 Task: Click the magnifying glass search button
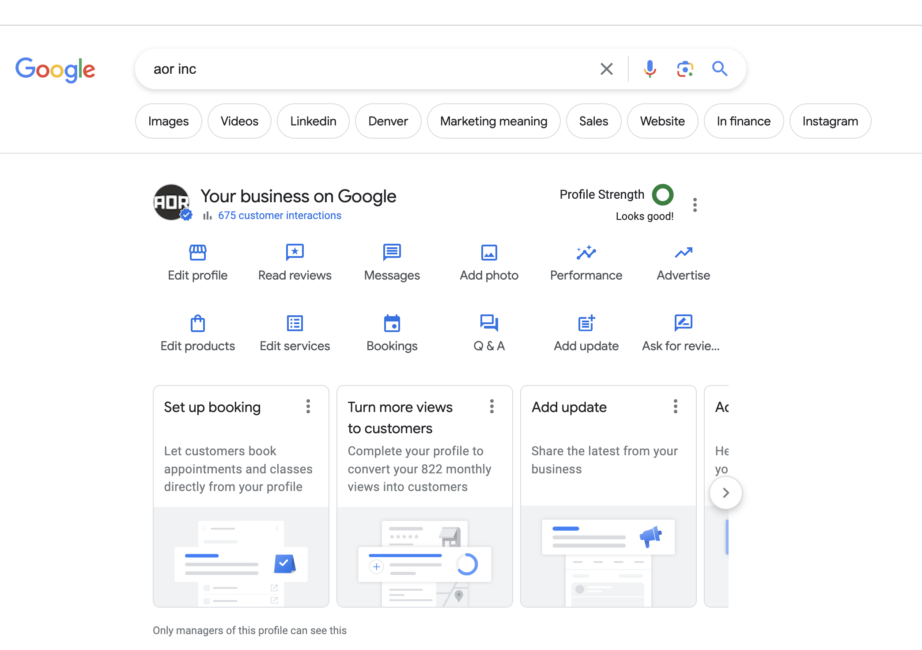point(720,69)
